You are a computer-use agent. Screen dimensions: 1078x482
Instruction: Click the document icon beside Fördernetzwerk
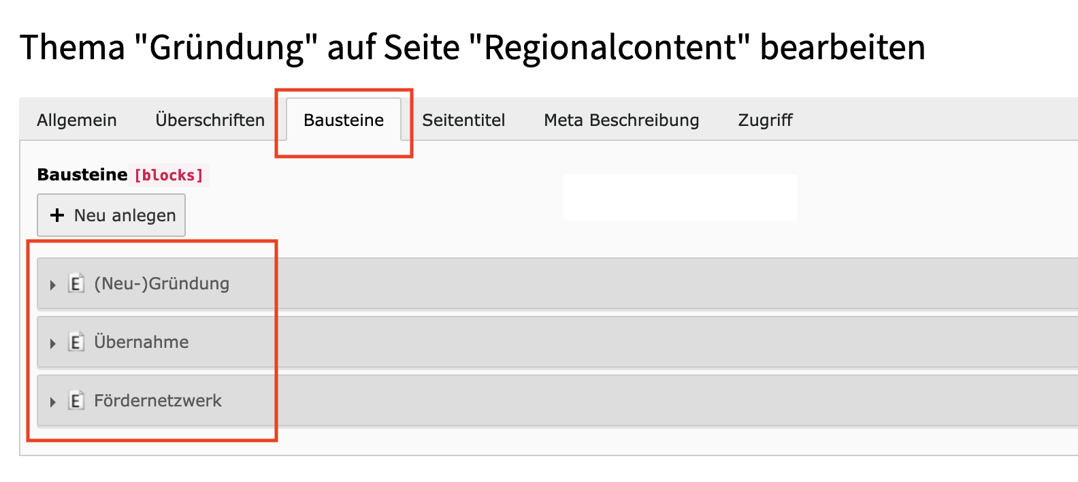click(76, 400)
